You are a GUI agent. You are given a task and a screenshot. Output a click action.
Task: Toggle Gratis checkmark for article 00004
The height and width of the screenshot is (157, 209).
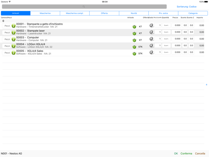(151, 46)
